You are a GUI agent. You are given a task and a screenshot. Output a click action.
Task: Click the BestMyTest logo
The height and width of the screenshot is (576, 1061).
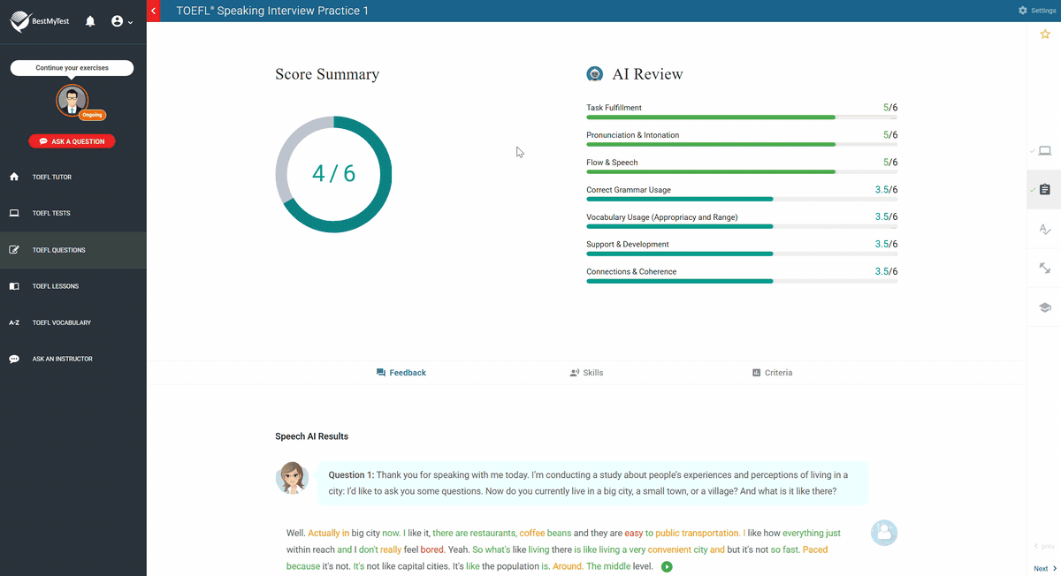[40, 21]
